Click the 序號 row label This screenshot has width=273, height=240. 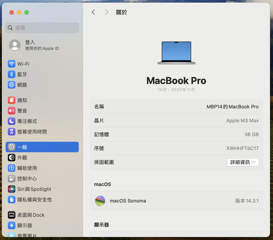(x=99, y=148)
